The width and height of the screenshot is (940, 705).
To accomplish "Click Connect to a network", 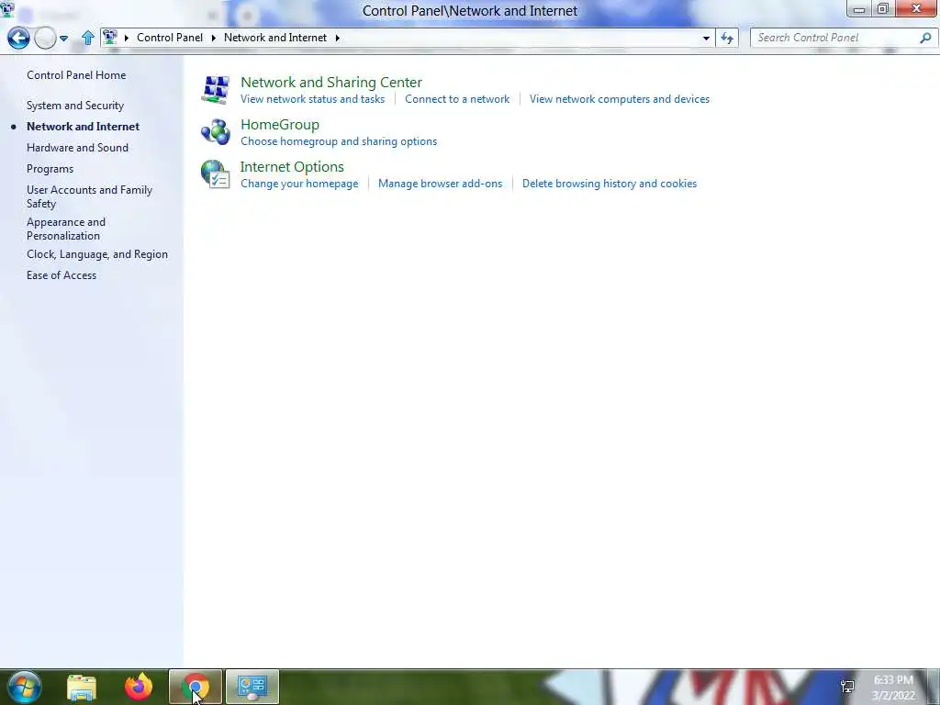I will [x=457, y=99].
